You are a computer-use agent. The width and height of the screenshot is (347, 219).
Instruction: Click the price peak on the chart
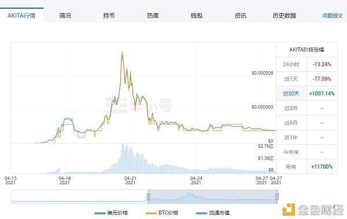[x=122, y=52]
